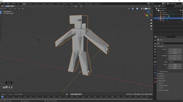Toggle the camera view icon in viewport

(151, 26)
